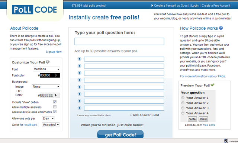
Task: Click the get Poll Code! button
Action: click(x=120, y=134)
